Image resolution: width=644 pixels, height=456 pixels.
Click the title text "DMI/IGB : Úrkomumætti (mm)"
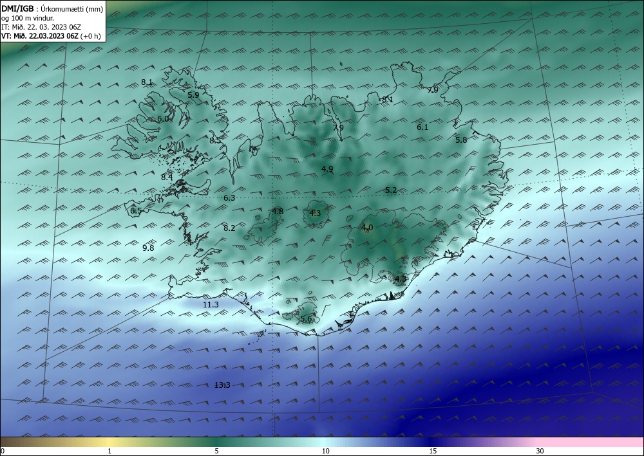(x=52, y=10)
